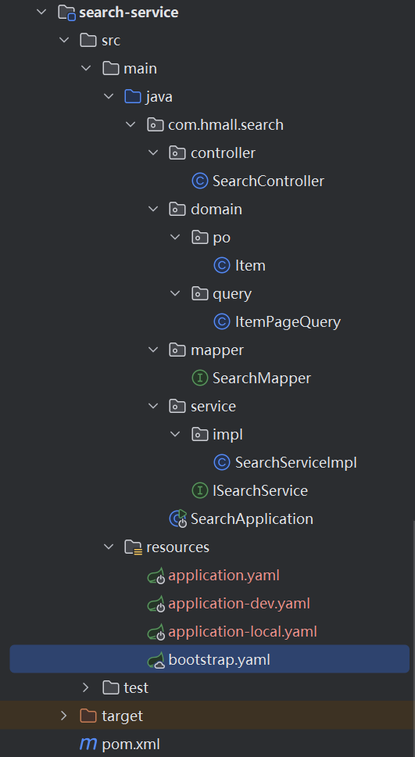Click the application-local.yaml Spring icon

pos(156,631)
